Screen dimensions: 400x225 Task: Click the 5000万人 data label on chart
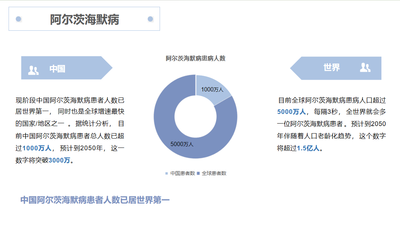(x=182, y=144)
